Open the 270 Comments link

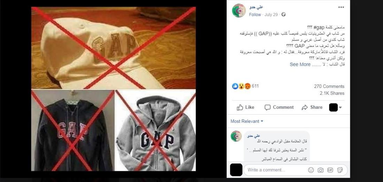329,86
